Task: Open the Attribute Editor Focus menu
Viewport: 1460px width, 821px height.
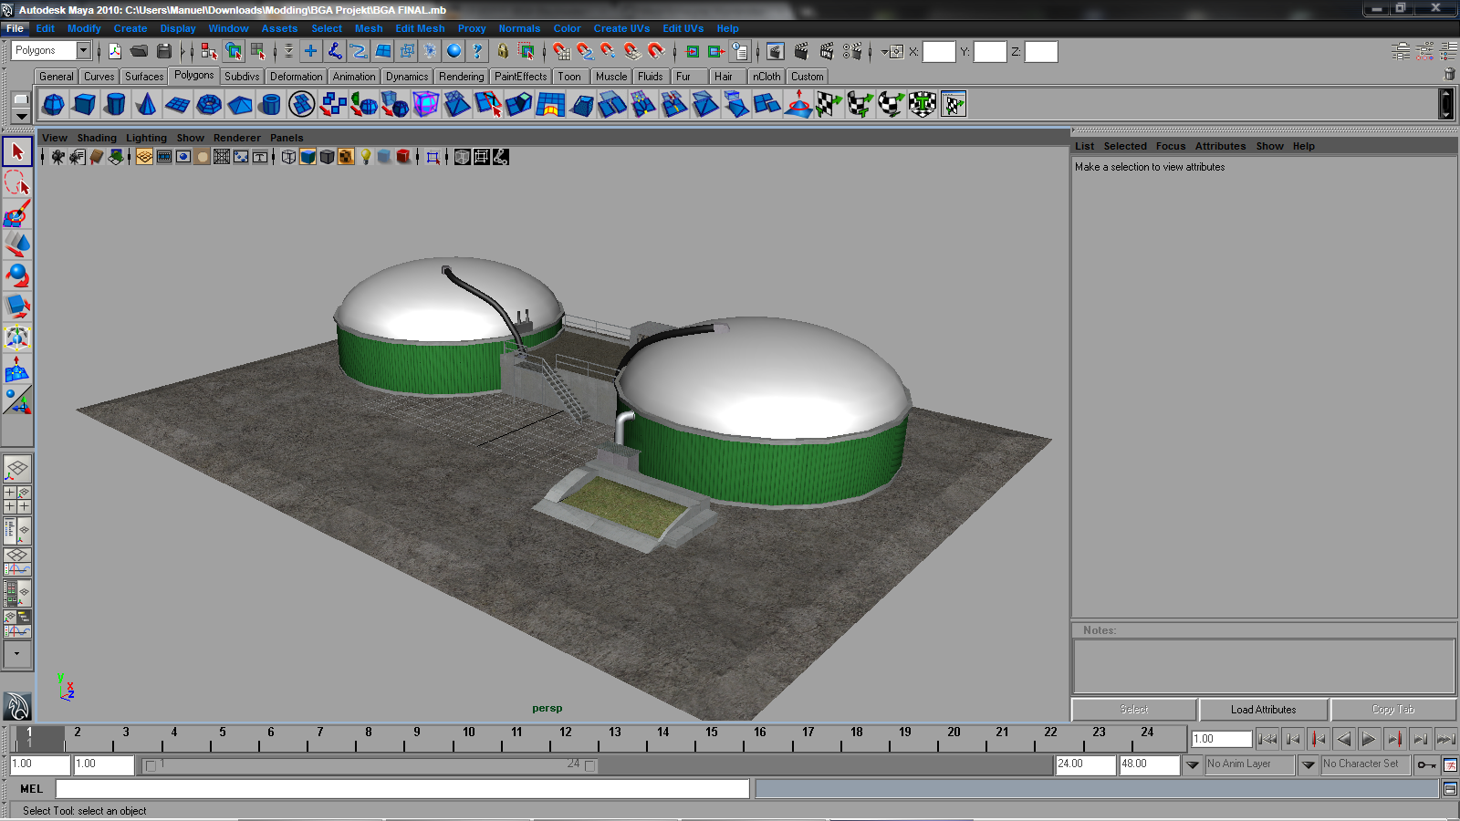Action: pyautogui.click(x=1171, y=146)
